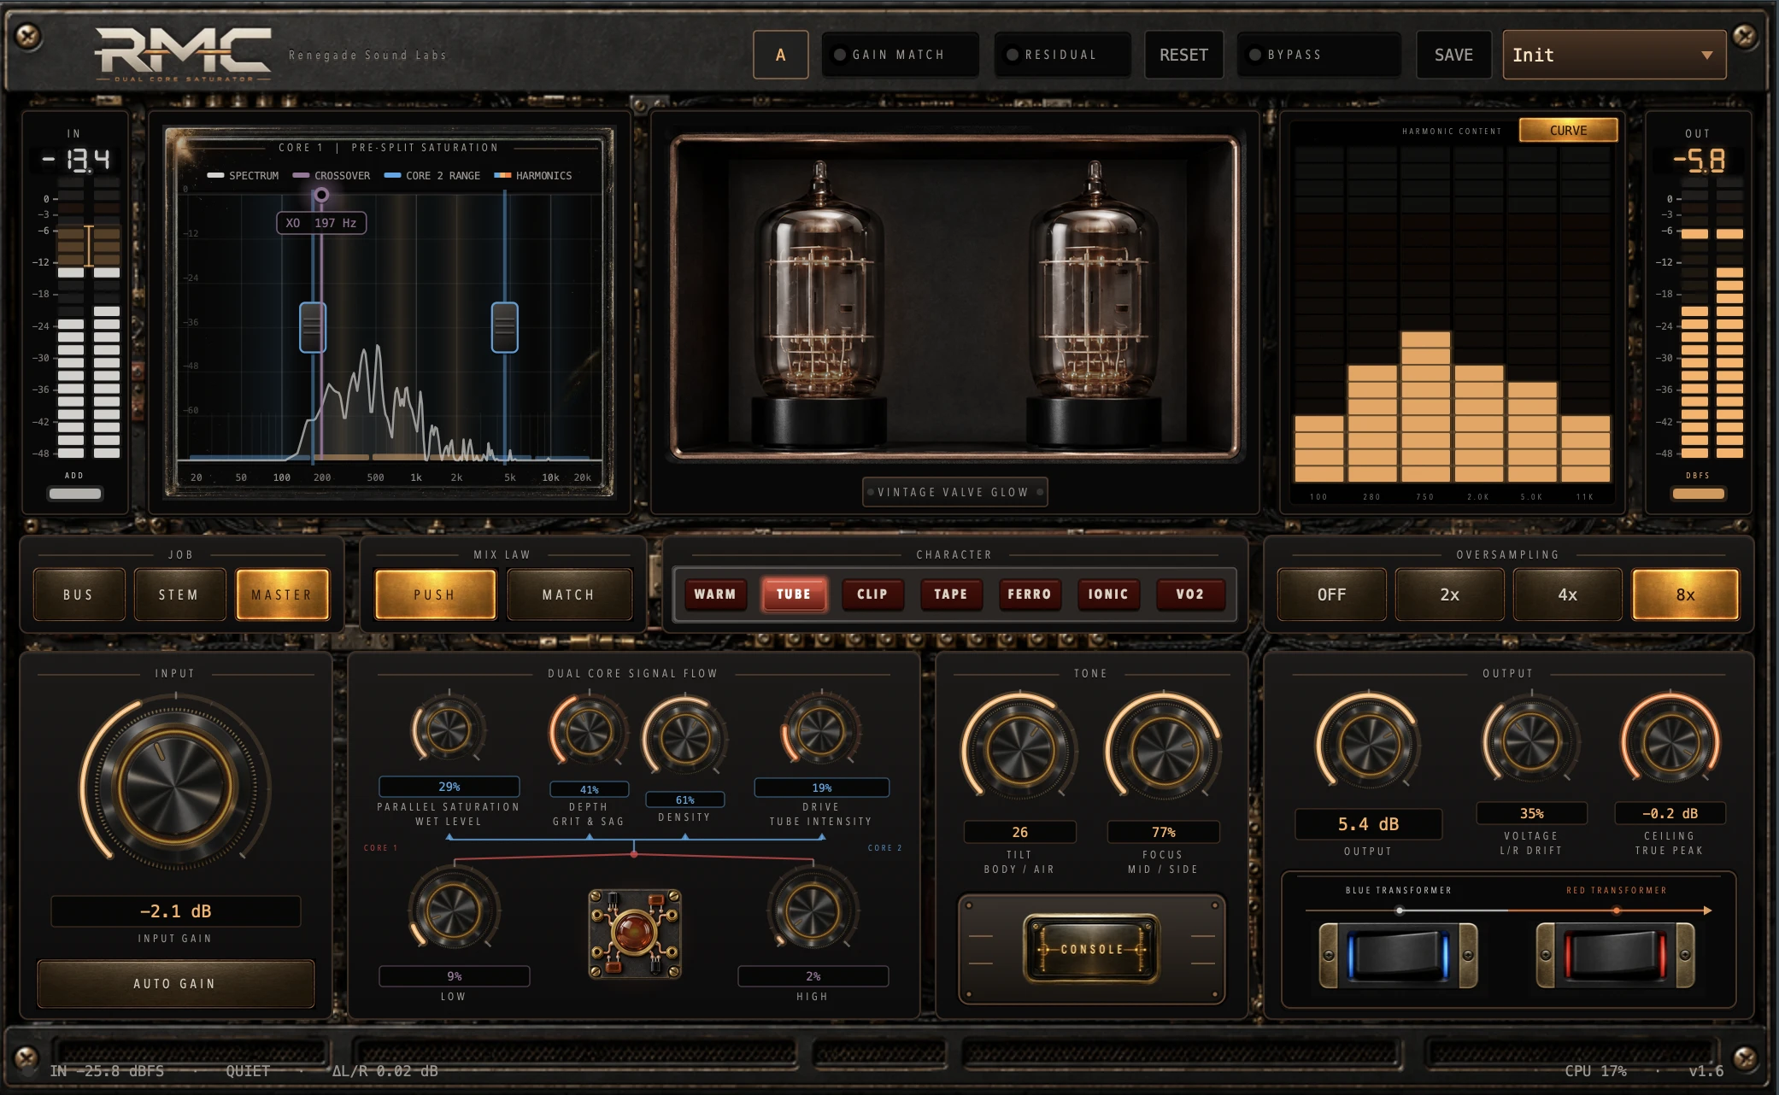Set oversampling to 2x
The height and width of the screenshot is (1095, 1779).
pos(1449,594)
